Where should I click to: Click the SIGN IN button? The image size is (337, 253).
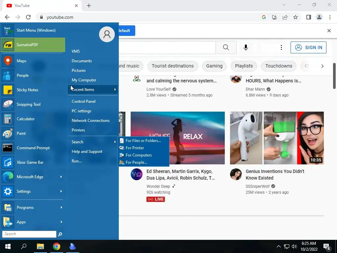tap(308, 47)
